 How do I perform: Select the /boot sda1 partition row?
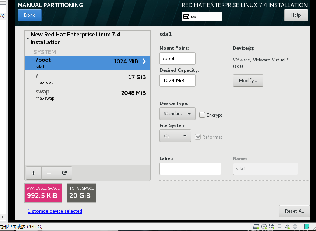pos(87,63)
